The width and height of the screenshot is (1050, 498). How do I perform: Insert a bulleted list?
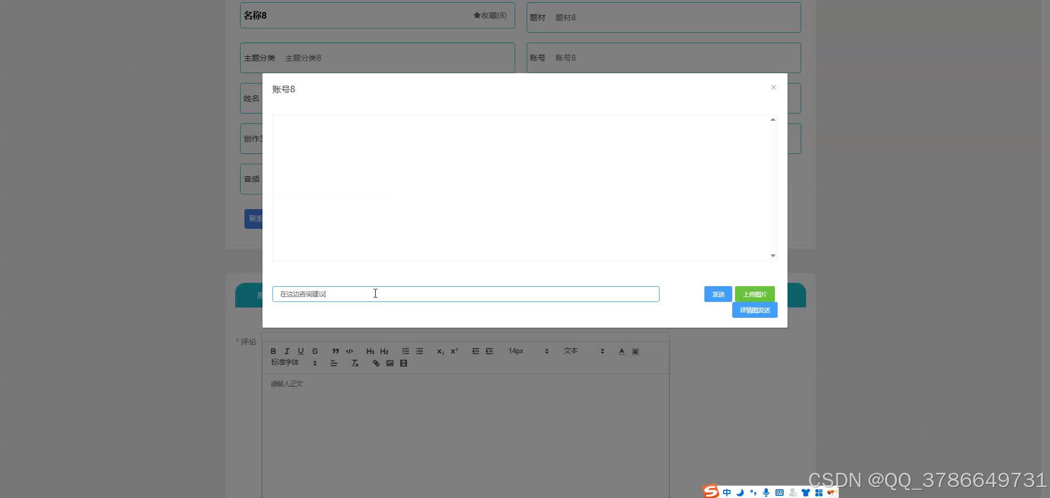(419, 351)
